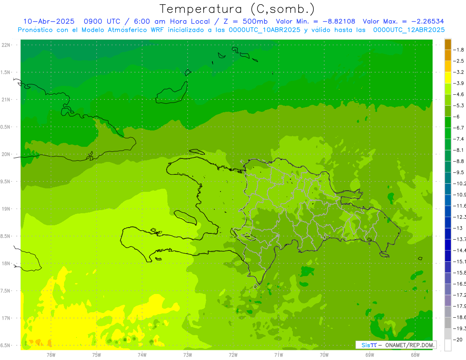The image size is (466, 360).
Task: Click the -13 value on the color scale
Action: (457, 228)
